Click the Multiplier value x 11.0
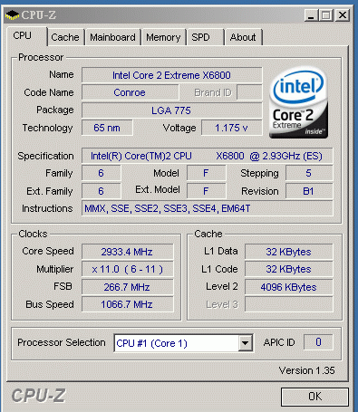 127,269
